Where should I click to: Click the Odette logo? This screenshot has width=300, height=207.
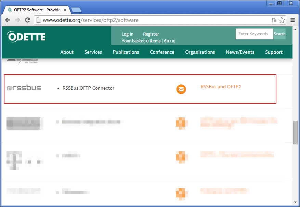[26, 37]
